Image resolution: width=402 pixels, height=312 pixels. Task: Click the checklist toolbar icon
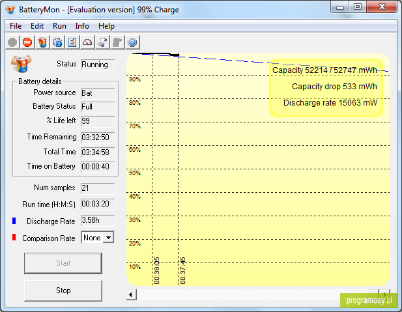click(72, 42)
